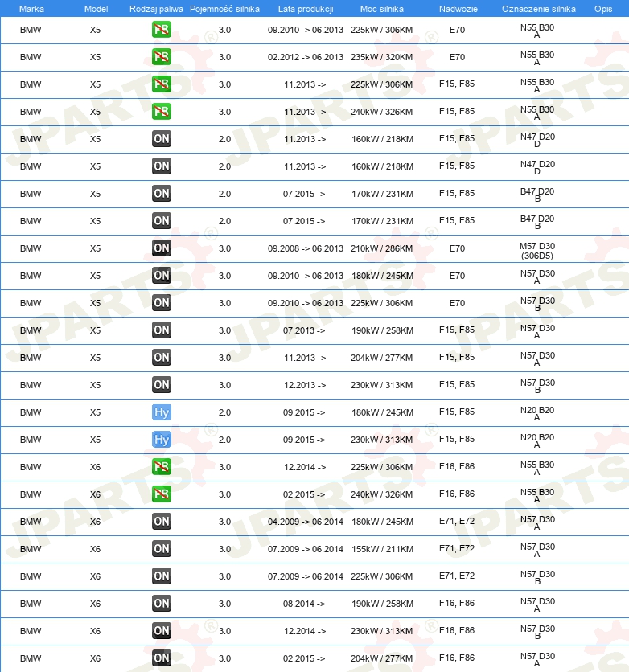Image resolution: width=629 pixels, height=672 pixels.
Task: Click the hybrid Hy icon for 230kW/313KM
Action: 161,440
